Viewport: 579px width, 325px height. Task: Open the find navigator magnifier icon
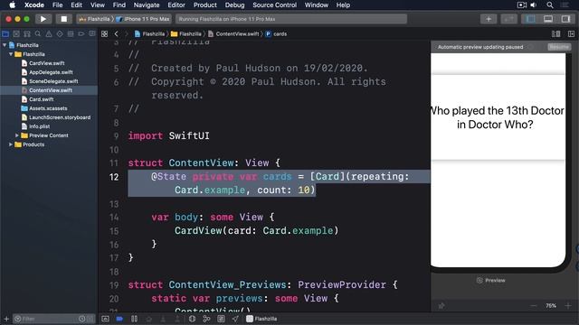click(x=38, y=34)
